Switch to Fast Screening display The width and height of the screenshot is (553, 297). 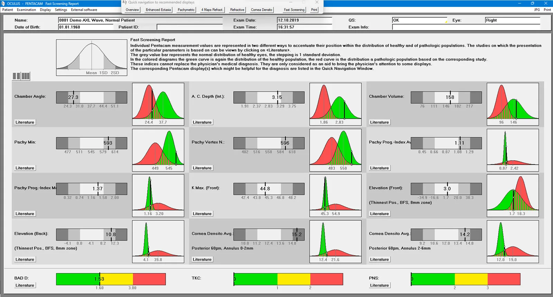pos(294,10)
